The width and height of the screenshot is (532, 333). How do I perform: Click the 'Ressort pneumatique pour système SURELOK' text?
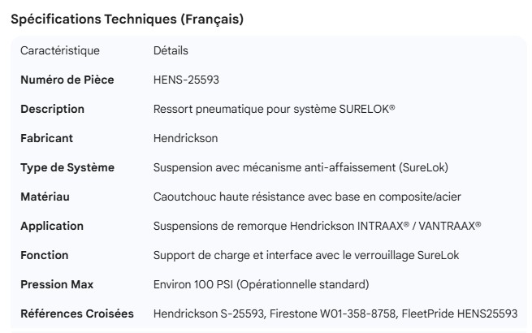pyautogui.click(x=274, y=109)
